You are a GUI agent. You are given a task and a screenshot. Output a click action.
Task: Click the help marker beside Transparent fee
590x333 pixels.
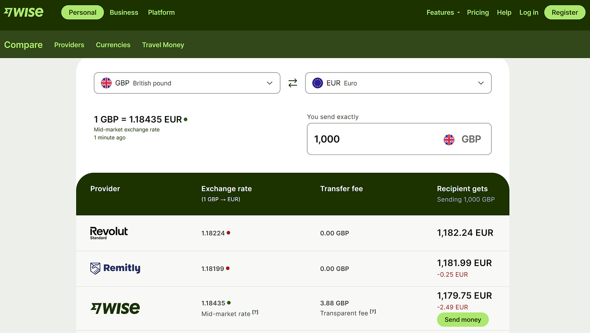click(x=373, y=311)
